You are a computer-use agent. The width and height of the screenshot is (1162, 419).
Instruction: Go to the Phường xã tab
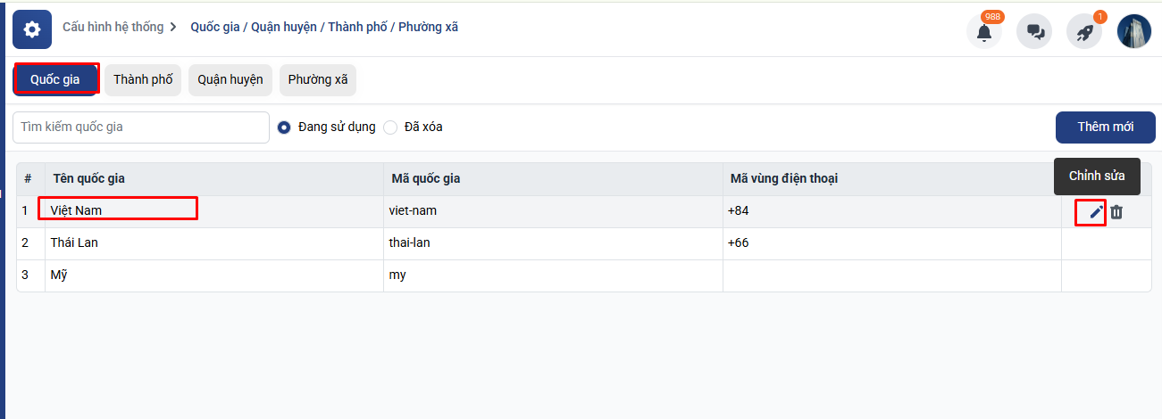(x=318, y=79)
